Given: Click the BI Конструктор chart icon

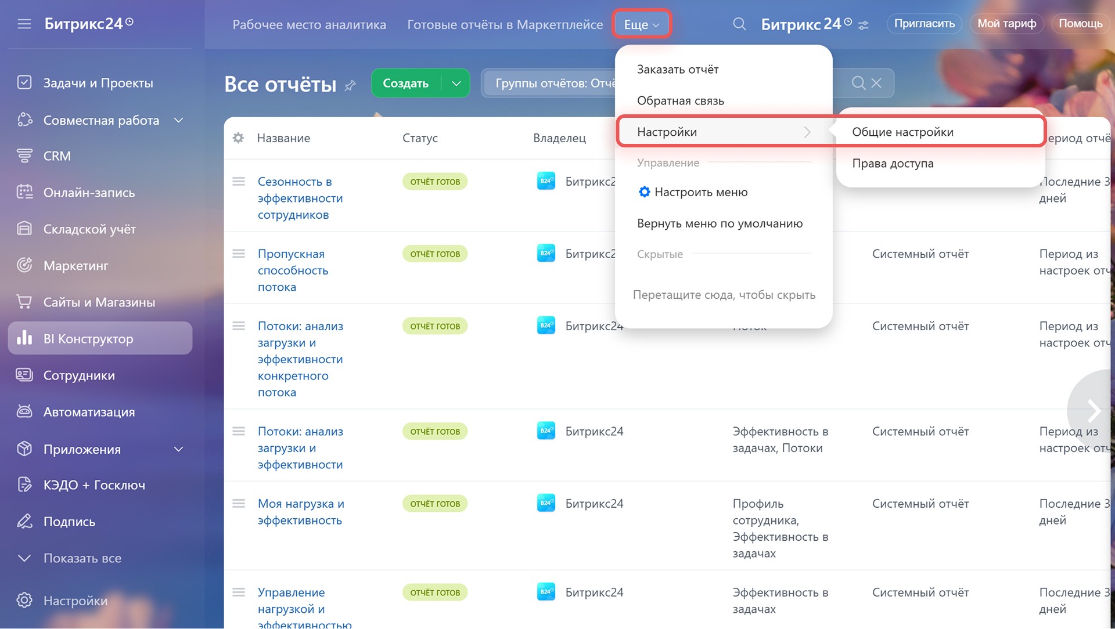Looking at the screenshot, I should click(24, 338).
